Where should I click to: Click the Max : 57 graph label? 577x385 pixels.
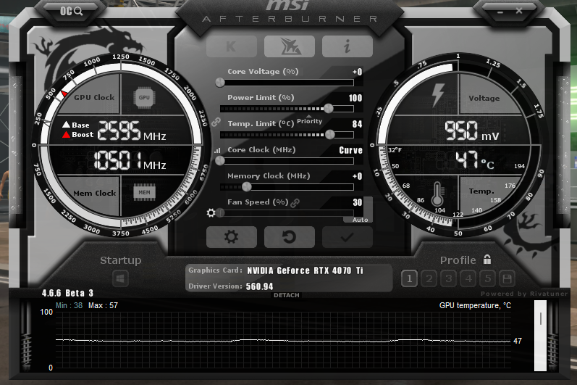[x=103, y=305]
